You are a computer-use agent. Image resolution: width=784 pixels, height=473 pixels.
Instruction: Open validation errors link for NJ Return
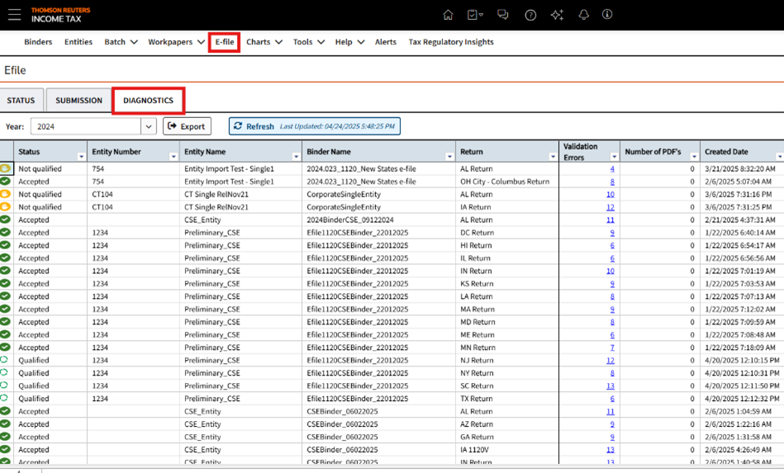[611, 360]
